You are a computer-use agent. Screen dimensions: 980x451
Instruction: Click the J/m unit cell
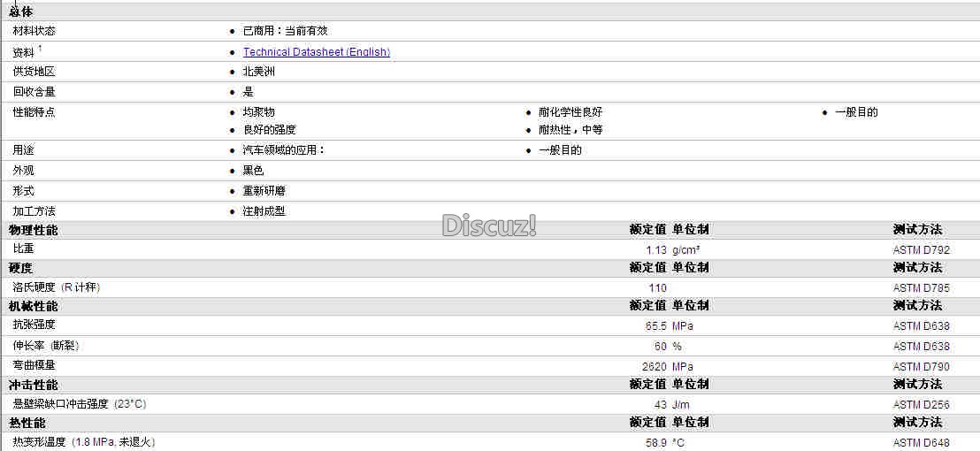tap(681, 405)
